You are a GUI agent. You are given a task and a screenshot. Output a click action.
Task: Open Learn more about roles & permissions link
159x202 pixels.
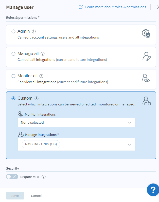pyautogui.click(x=115, y=7)
